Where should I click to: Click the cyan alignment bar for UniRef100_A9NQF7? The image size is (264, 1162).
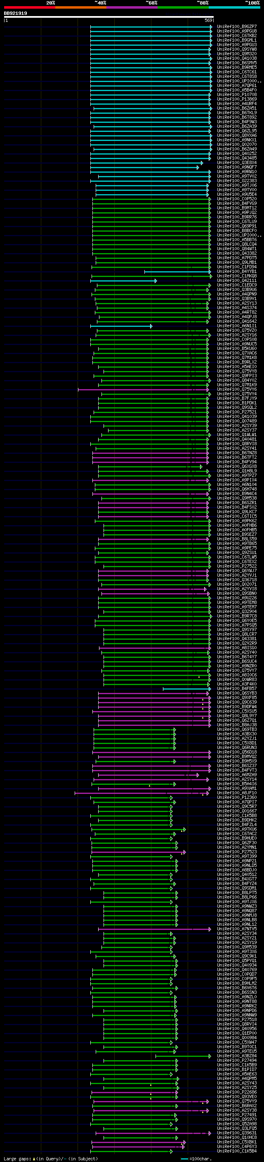coord(144,167)
